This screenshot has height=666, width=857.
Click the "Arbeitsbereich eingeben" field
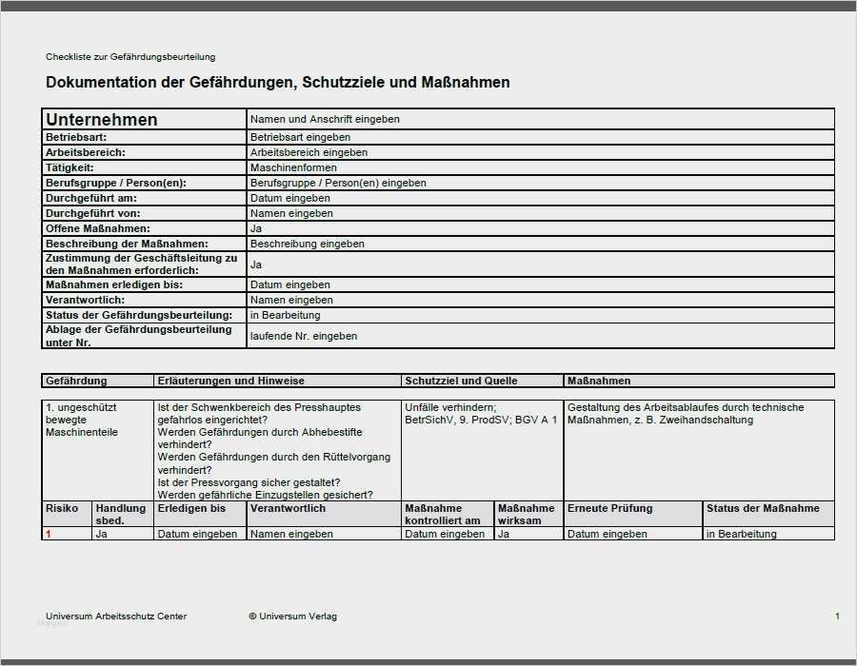pos(303,152)
